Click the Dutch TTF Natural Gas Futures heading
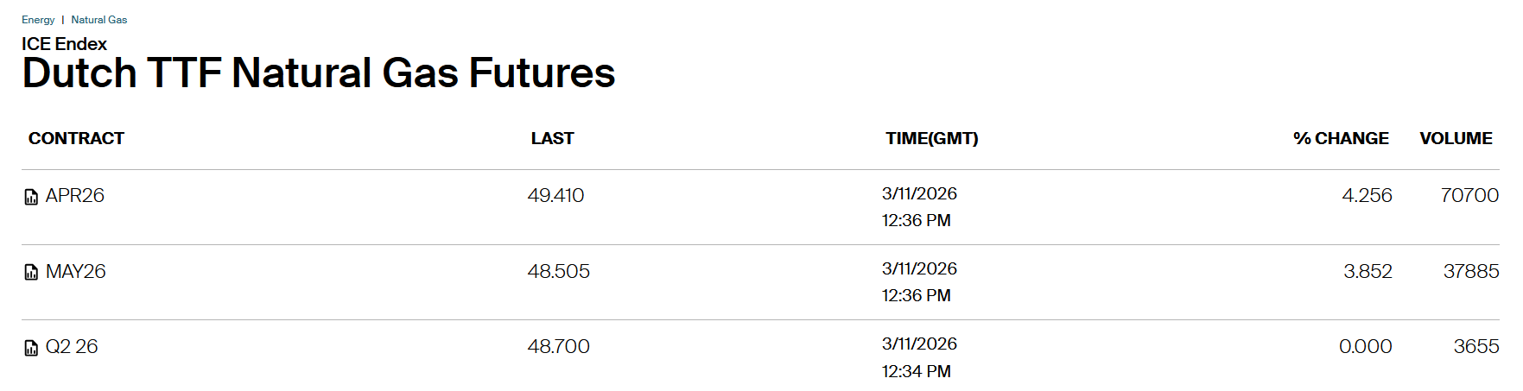The height and width of the screenshot is (391, 1523). (x=318, y=73)
